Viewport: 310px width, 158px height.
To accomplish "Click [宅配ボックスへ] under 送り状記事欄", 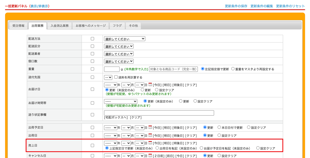I will [x=113, y=117].
